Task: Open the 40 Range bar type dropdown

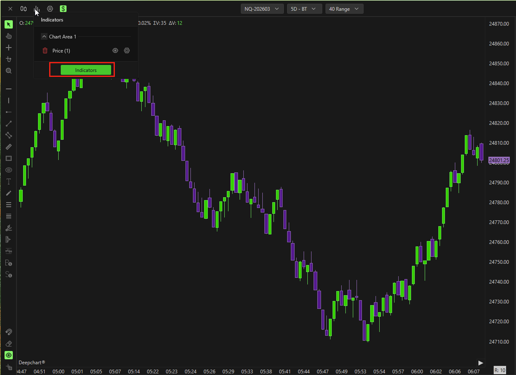Action: 344,9
